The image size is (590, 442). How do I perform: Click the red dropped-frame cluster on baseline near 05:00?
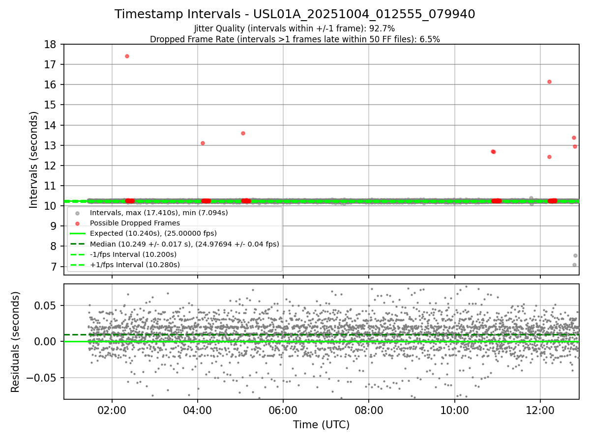pyautogui.click(x=246, y=201)
